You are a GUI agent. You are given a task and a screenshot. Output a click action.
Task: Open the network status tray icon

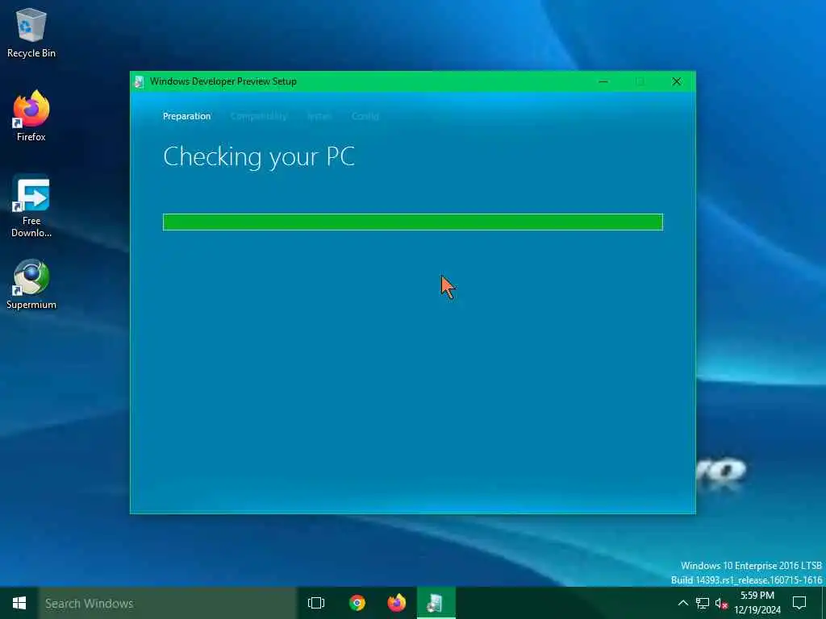(703, 603)
